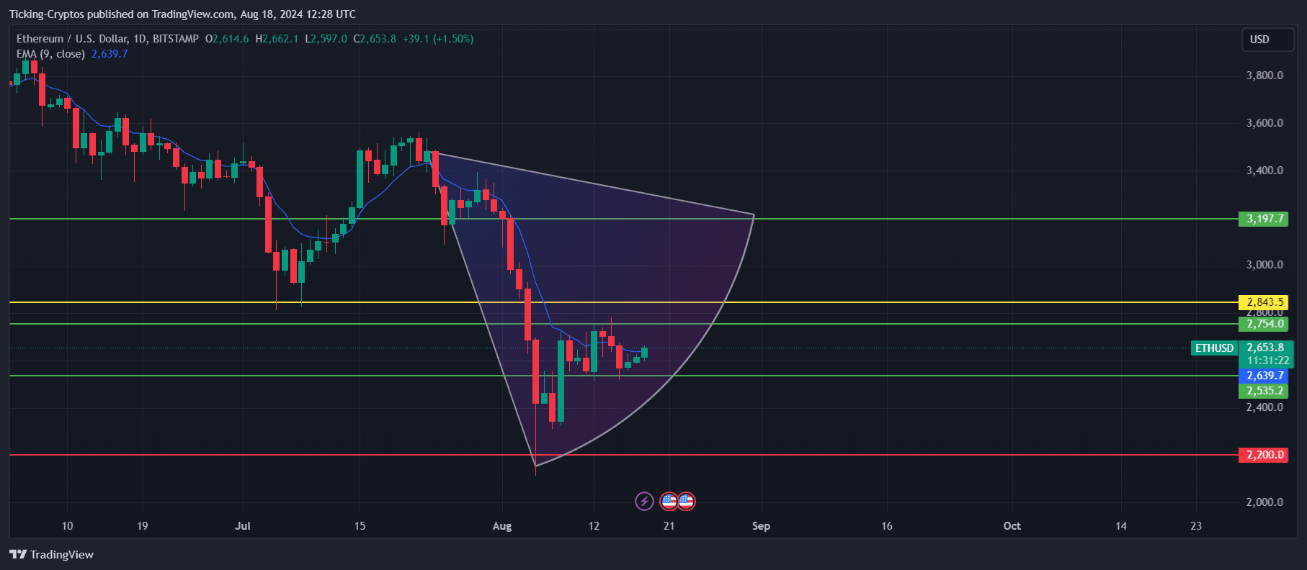The image size is (1307, 570).
Task: Click the Jul label on time axis
Action: (243, 526)
